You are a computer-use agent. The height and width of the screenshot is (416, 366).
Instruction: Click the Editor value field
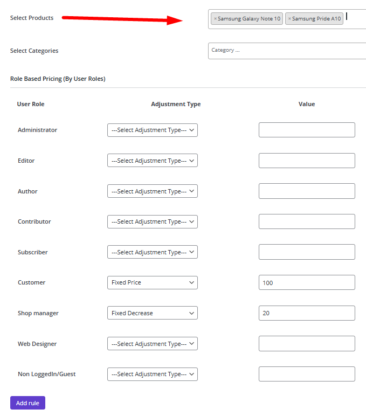click(307, 161)
